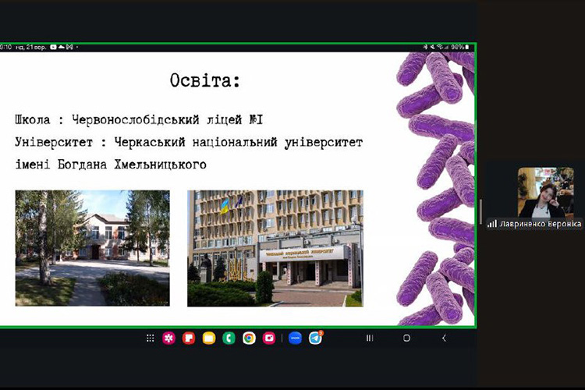Open Telegram with the notification badge
This screenshot has width=585, height=390.
[x=316, y=338]
